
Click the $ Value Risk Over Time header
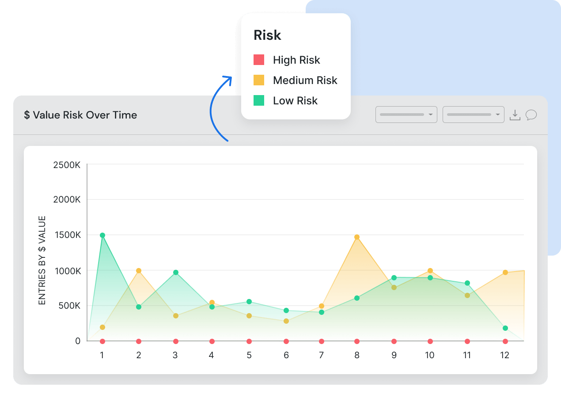tap(81, 115)
